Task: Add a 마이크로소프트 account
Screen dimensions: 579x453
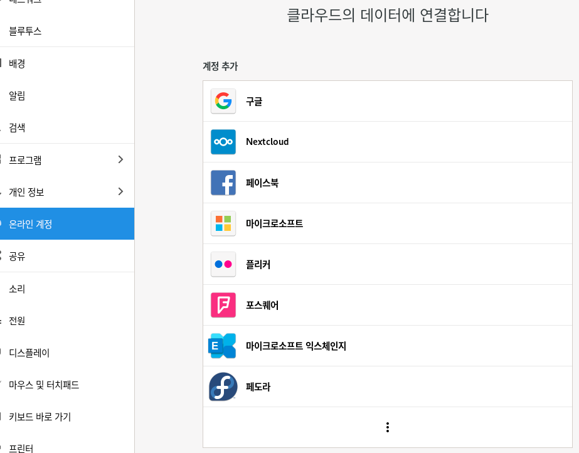Action: coord(387,223)
